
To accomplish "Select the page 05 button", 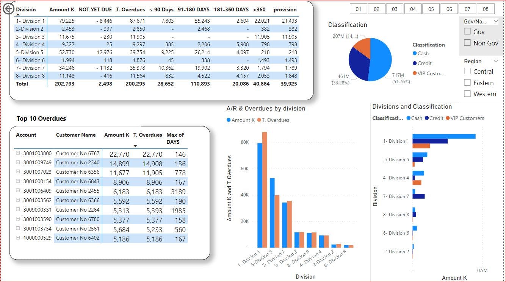I will (431, 8).
